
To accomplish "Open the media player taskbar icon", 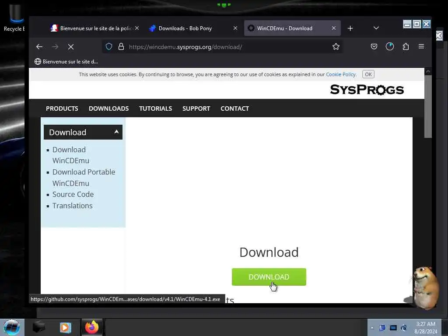I will (x=65, y=327).
